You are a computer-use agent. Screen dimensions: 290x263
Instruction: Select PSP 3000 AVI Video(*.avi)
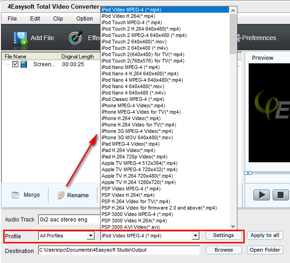[x=165, y=227]
